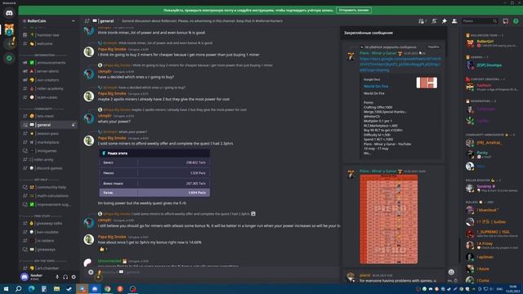The height and width of the screenshot is (294, 523).
Task: Click the jump button on first pinned message
Action: [433, 47]
